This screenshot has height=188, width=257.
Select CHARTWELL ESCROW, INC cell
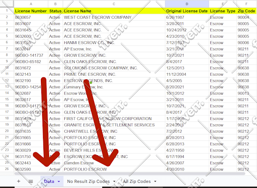114,131
